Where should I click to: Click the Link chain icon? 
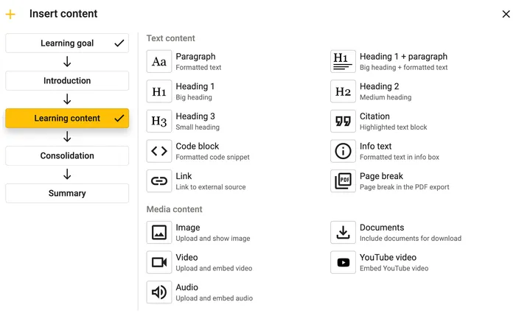(x=159, y=181)
